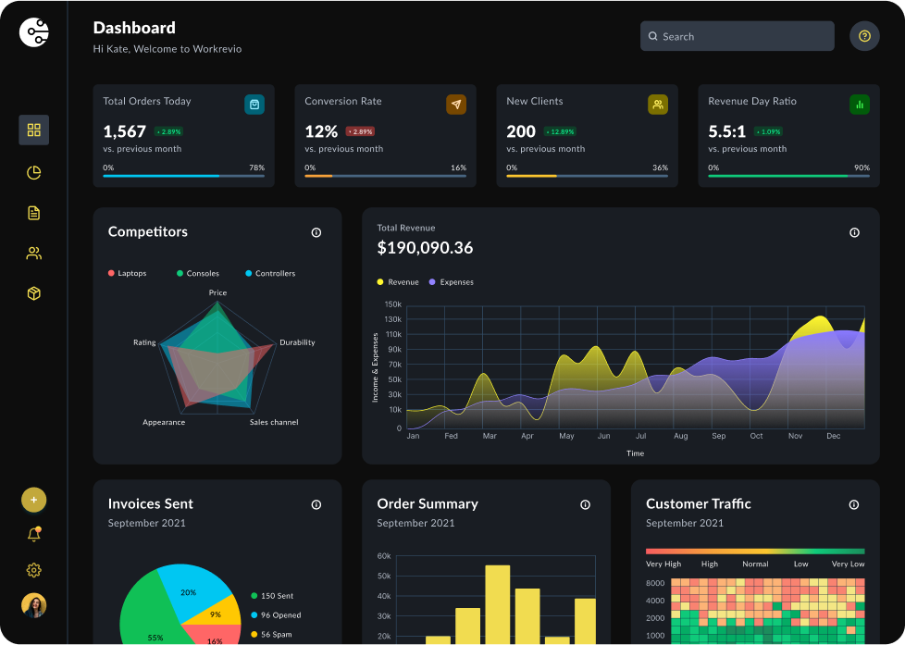Click the Workrevio logo in sidebar
Screen dimensions: 905x645
pyautogui.click(x=34, y=32)
